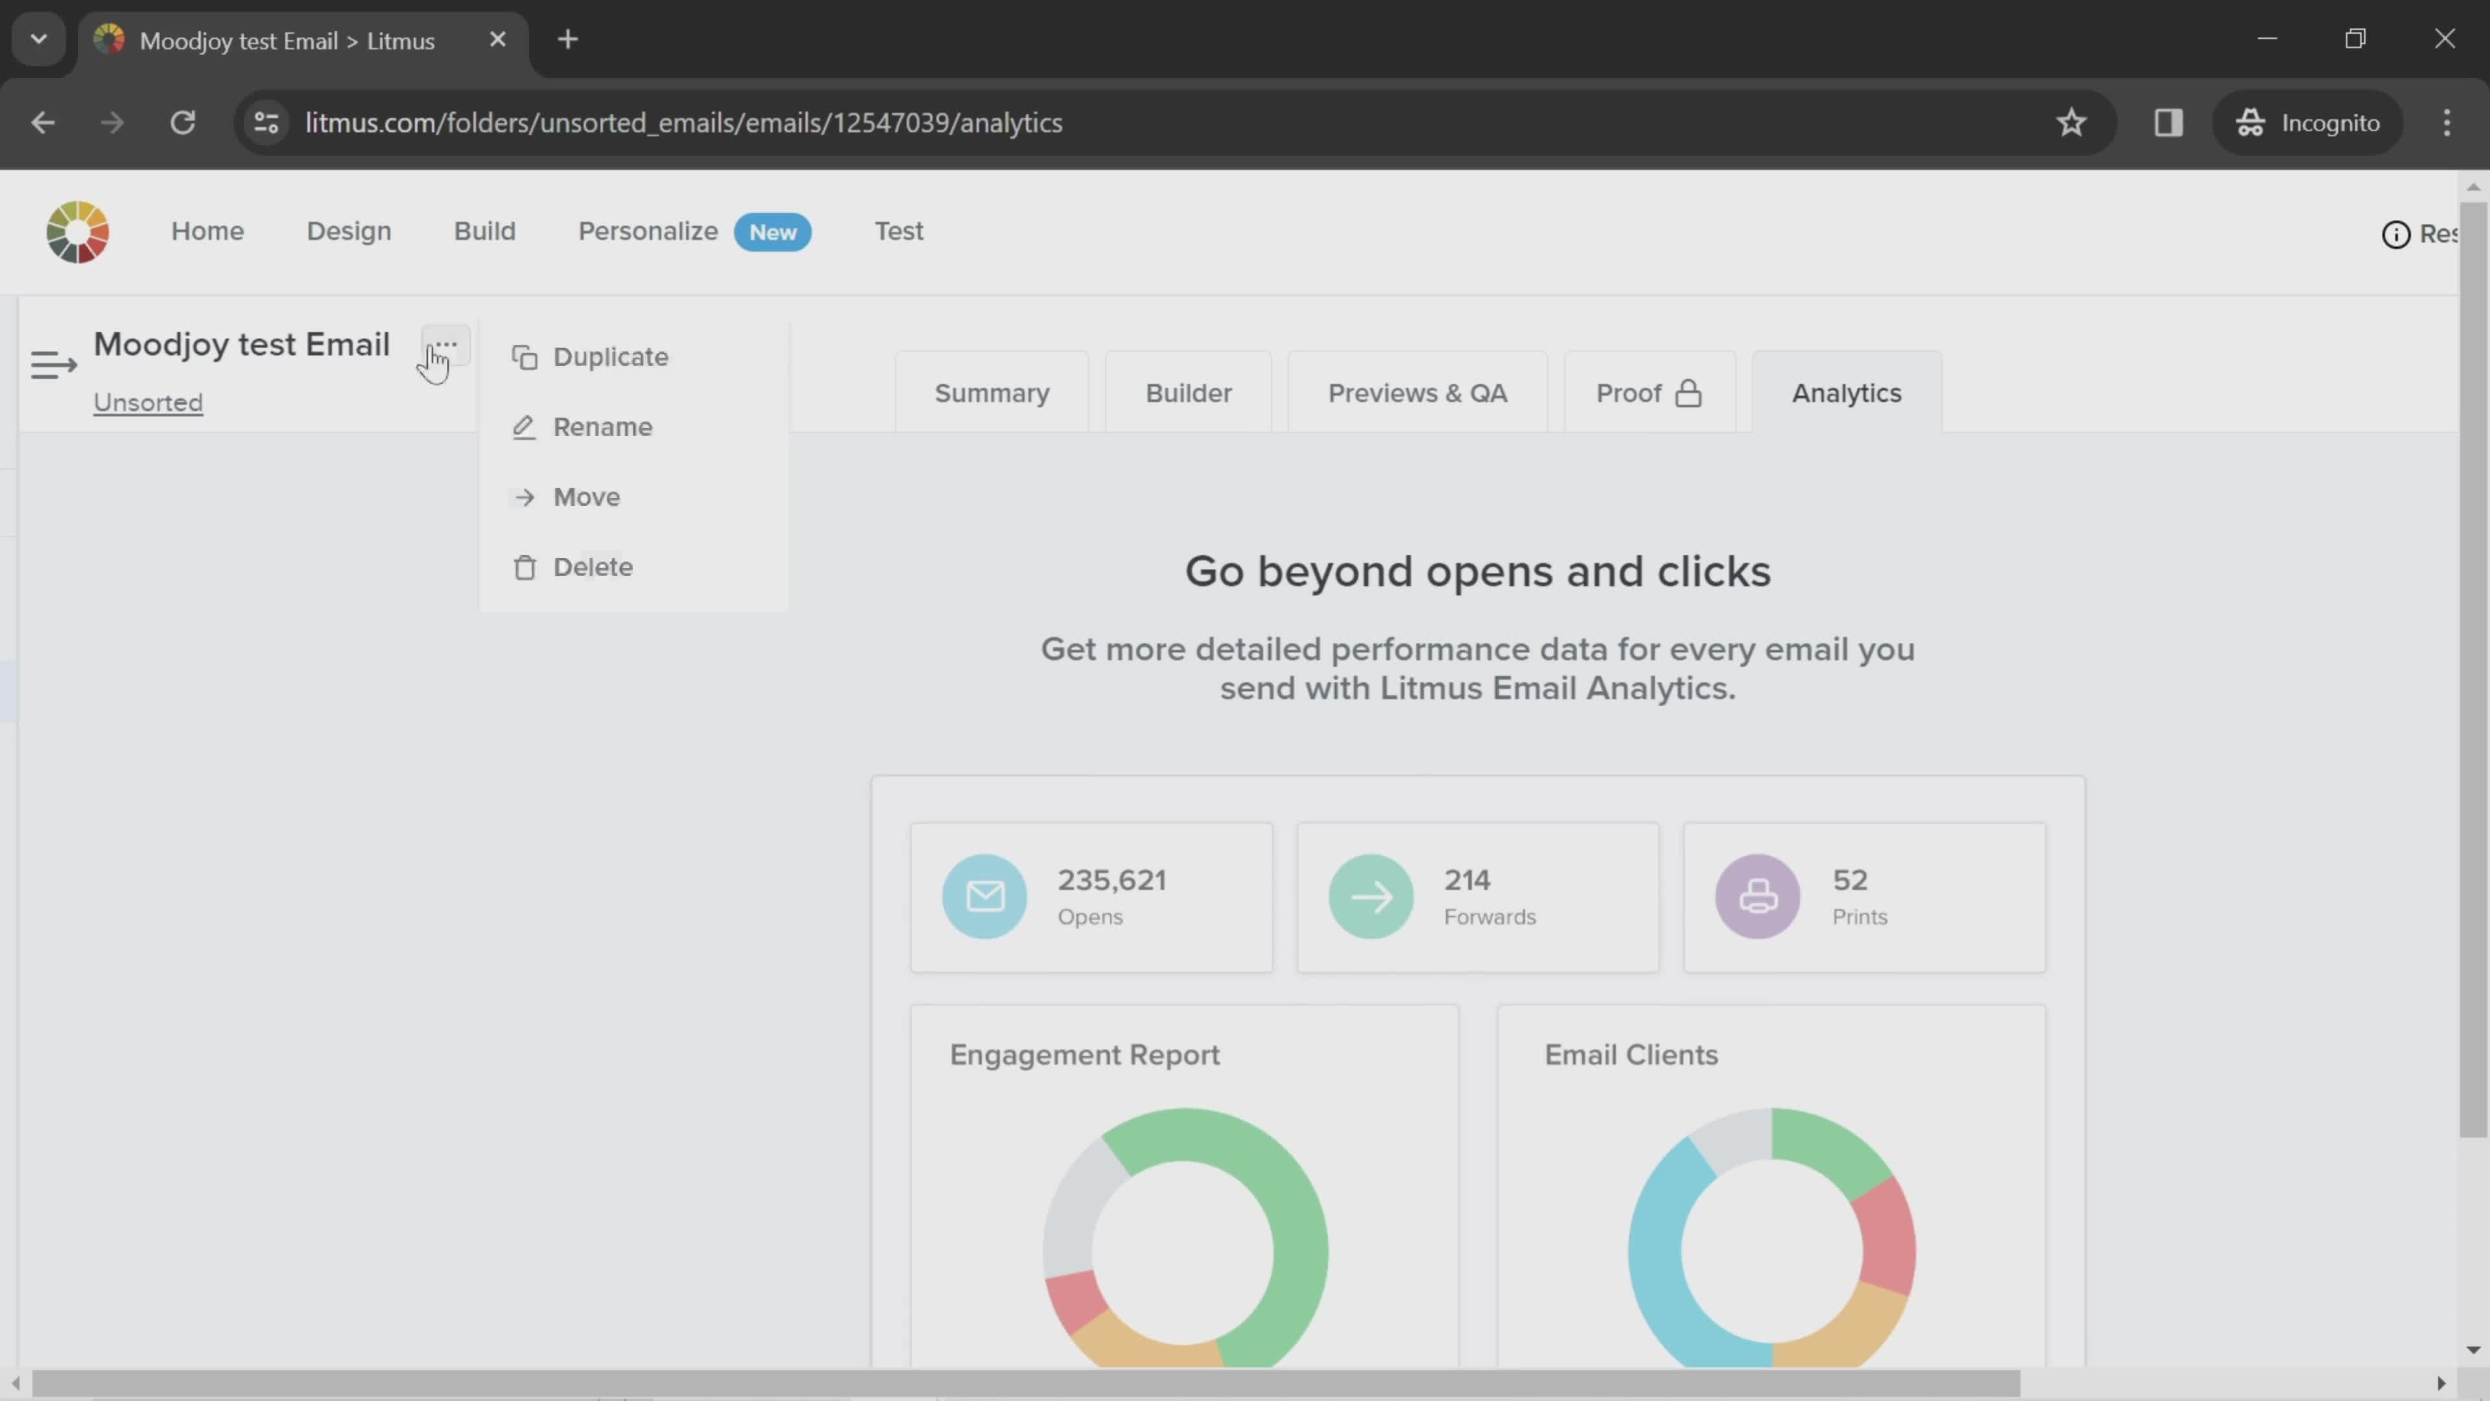The width and height of the screenshot is (2490, 1401).
Task: Click the Rename option for this email
Action: pyautogui.click(x=602, y=426)
